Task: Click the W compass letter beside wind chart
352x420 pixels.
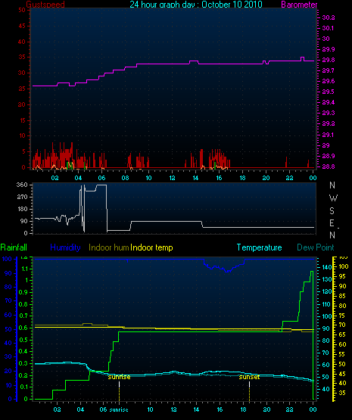Action: (333, 198)
